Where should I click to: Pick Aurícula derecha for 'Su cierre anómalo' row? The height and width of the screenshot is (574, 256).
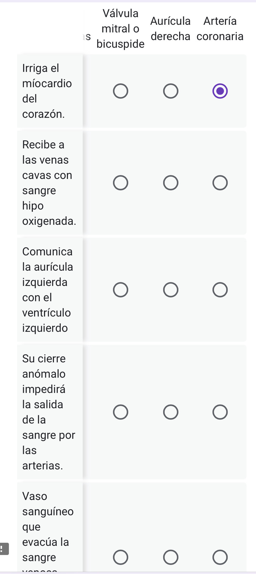[171, 412]
